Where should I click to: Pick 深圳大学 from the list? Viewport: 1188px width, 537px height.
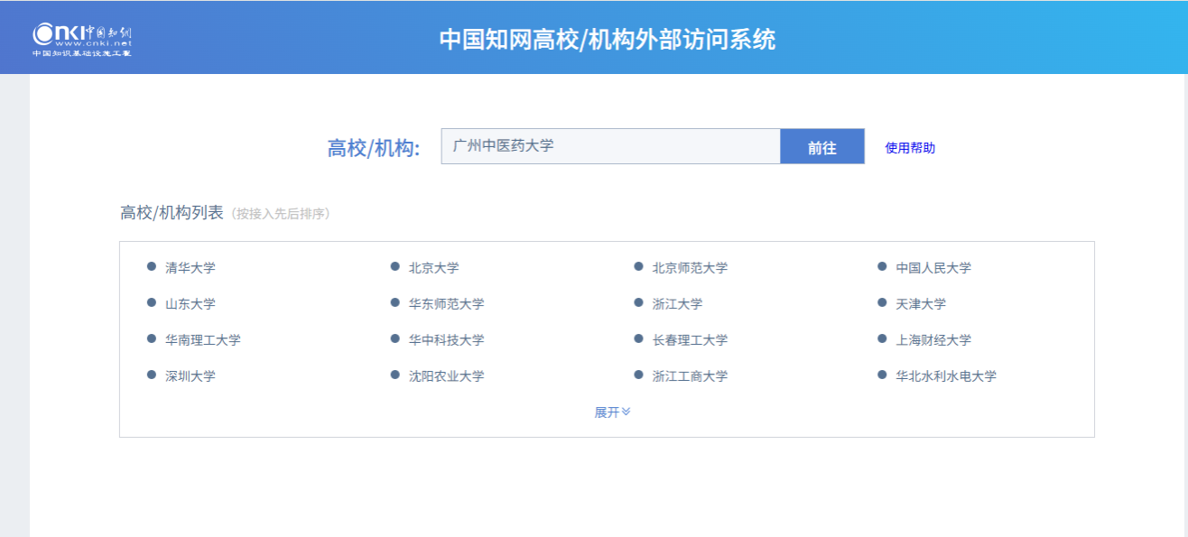coord(190,376)
